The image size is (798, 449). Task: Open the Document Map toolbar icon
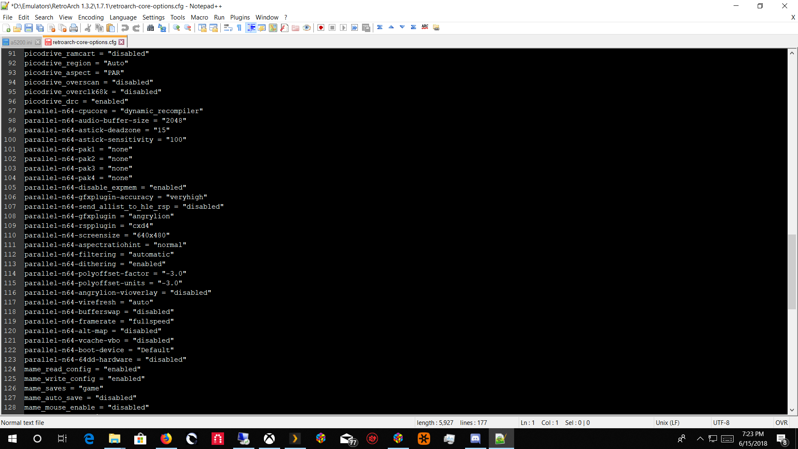(x=273, y=28)
